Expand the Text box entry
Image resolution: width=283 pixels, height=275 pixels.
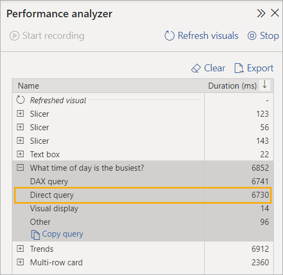pos(20,154)
